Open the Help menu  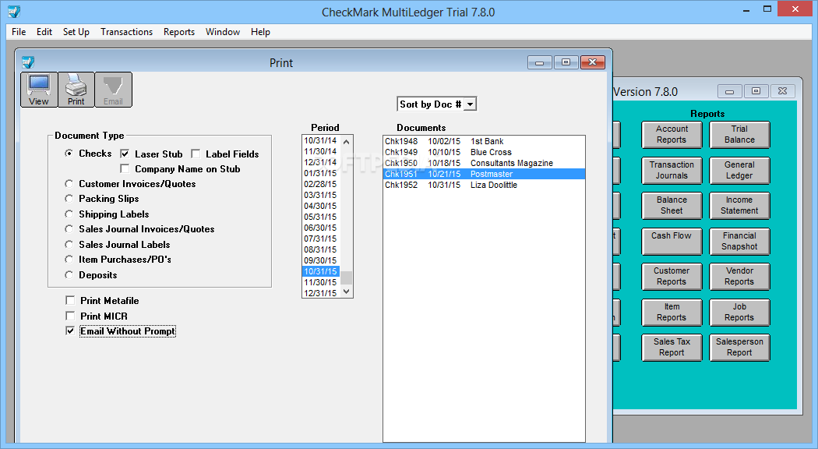pyautogui.click(x=260, y=32)
